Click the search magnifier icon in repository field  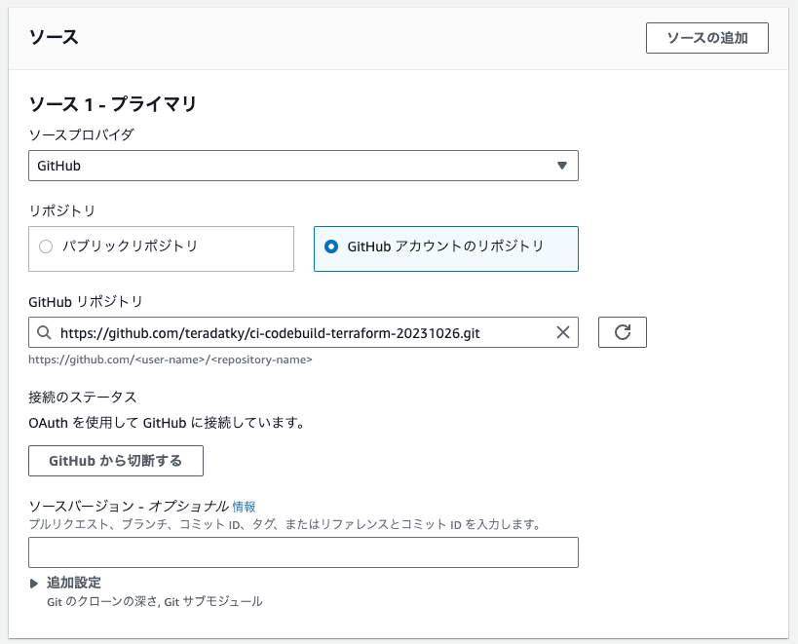pos(44,332)
